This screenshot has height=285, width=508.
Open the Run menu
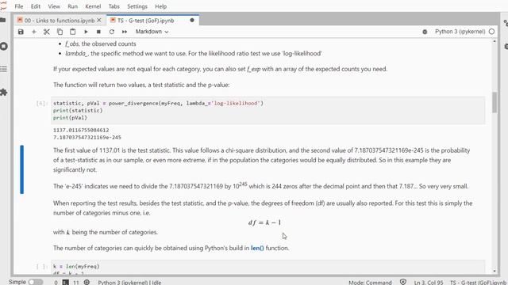(x=72, y=6)
